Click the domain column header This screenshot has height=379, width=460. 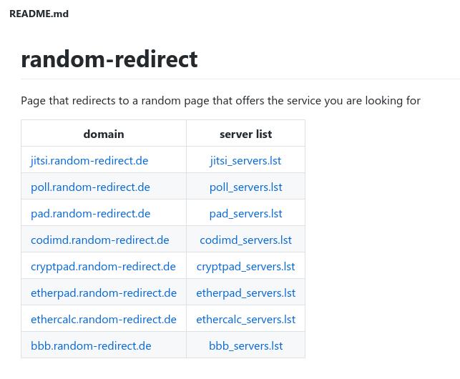tap(104, 134)
